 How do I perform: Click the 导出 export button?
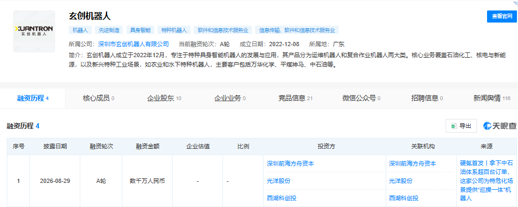[x=461, y=126]
